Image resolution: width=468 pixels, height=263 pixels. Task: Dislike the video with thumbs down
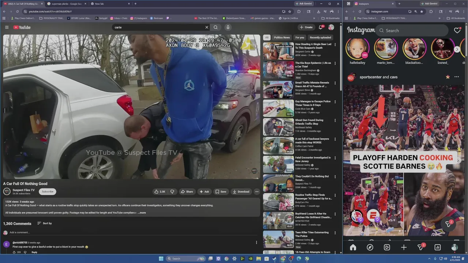coord(172,191)
